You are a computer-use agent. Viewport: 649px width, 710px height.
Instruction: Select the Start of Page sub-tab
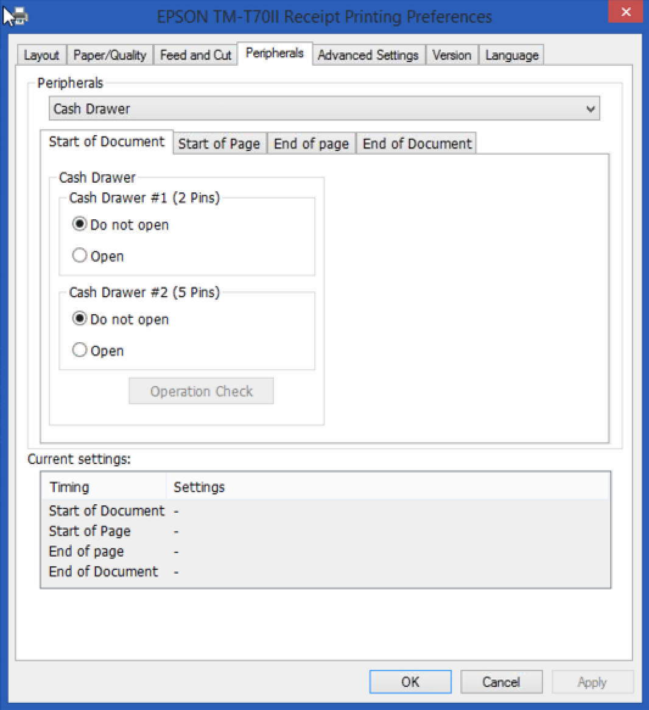219,144
